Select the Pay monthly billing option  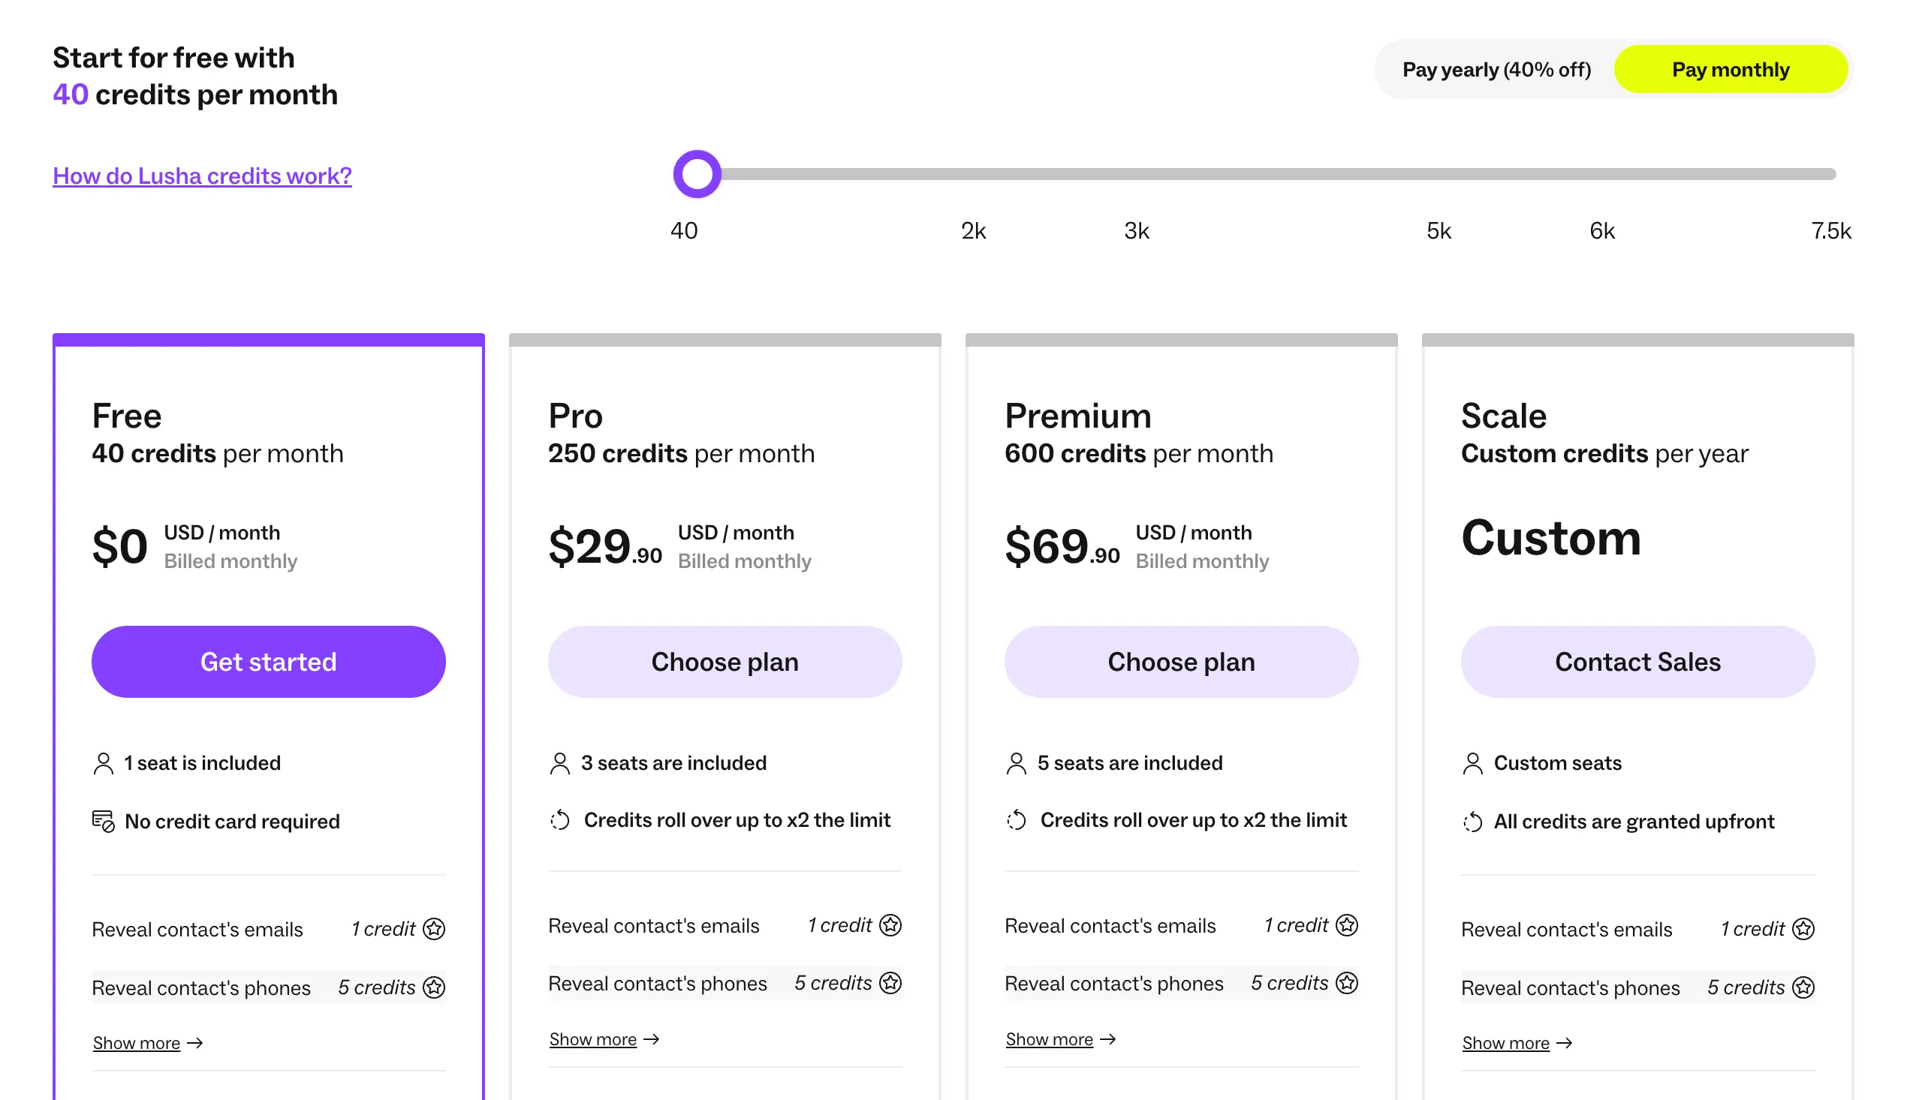(1730, 70)
